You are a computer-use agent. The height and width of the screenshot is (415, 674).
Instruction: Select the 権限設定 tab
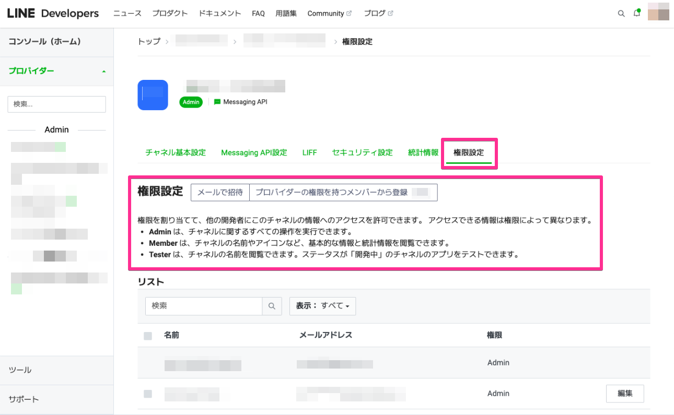(469, 153)
